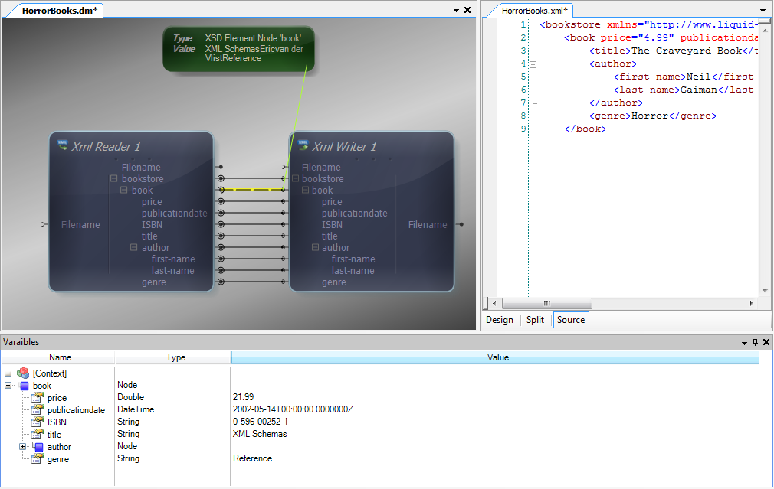
Task: Select the highlighted yellow book connection line
Action: (252, 190)
